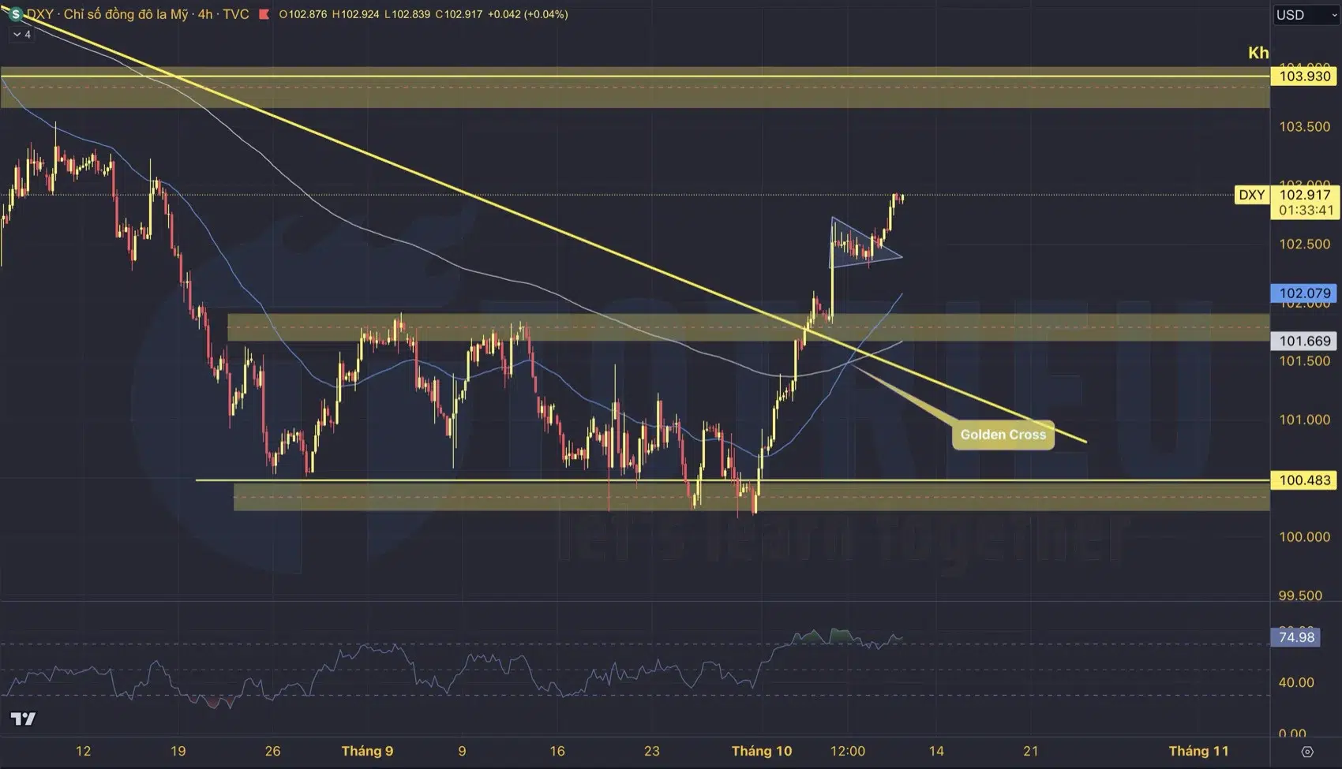The image size is (1342, 769).
Task: Click the 102.917 last price label
Action: point(1305,195)
